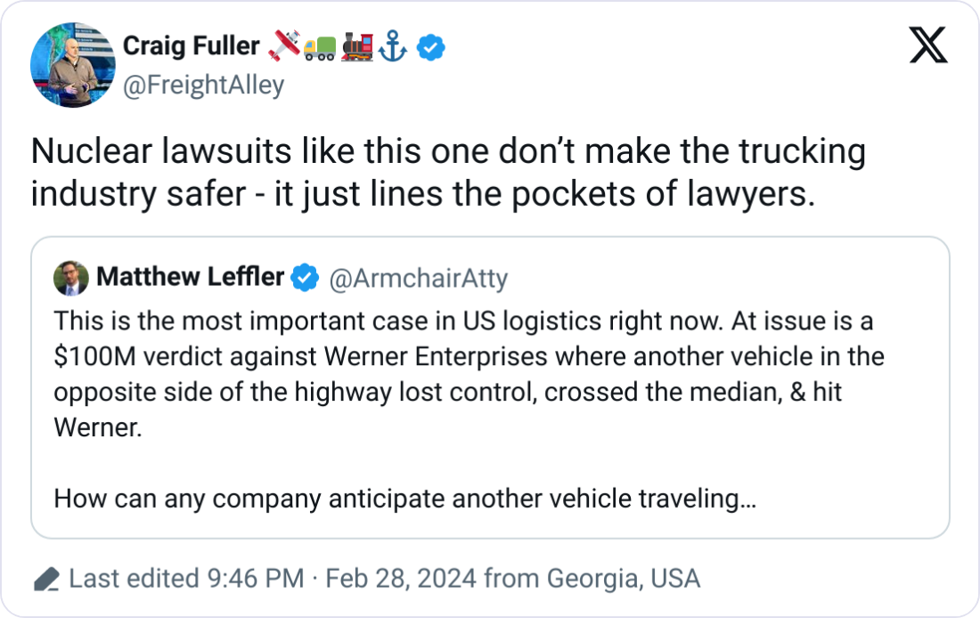Open Matthew Leffler's small avatar

[x=70, y=278]
